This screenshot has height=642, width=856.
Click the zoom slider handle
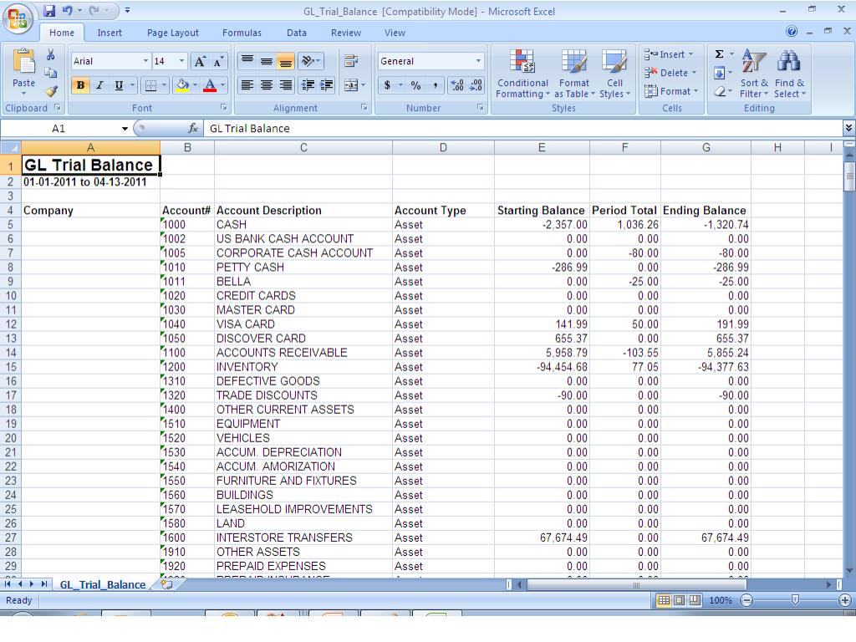(x=796, y=600)
